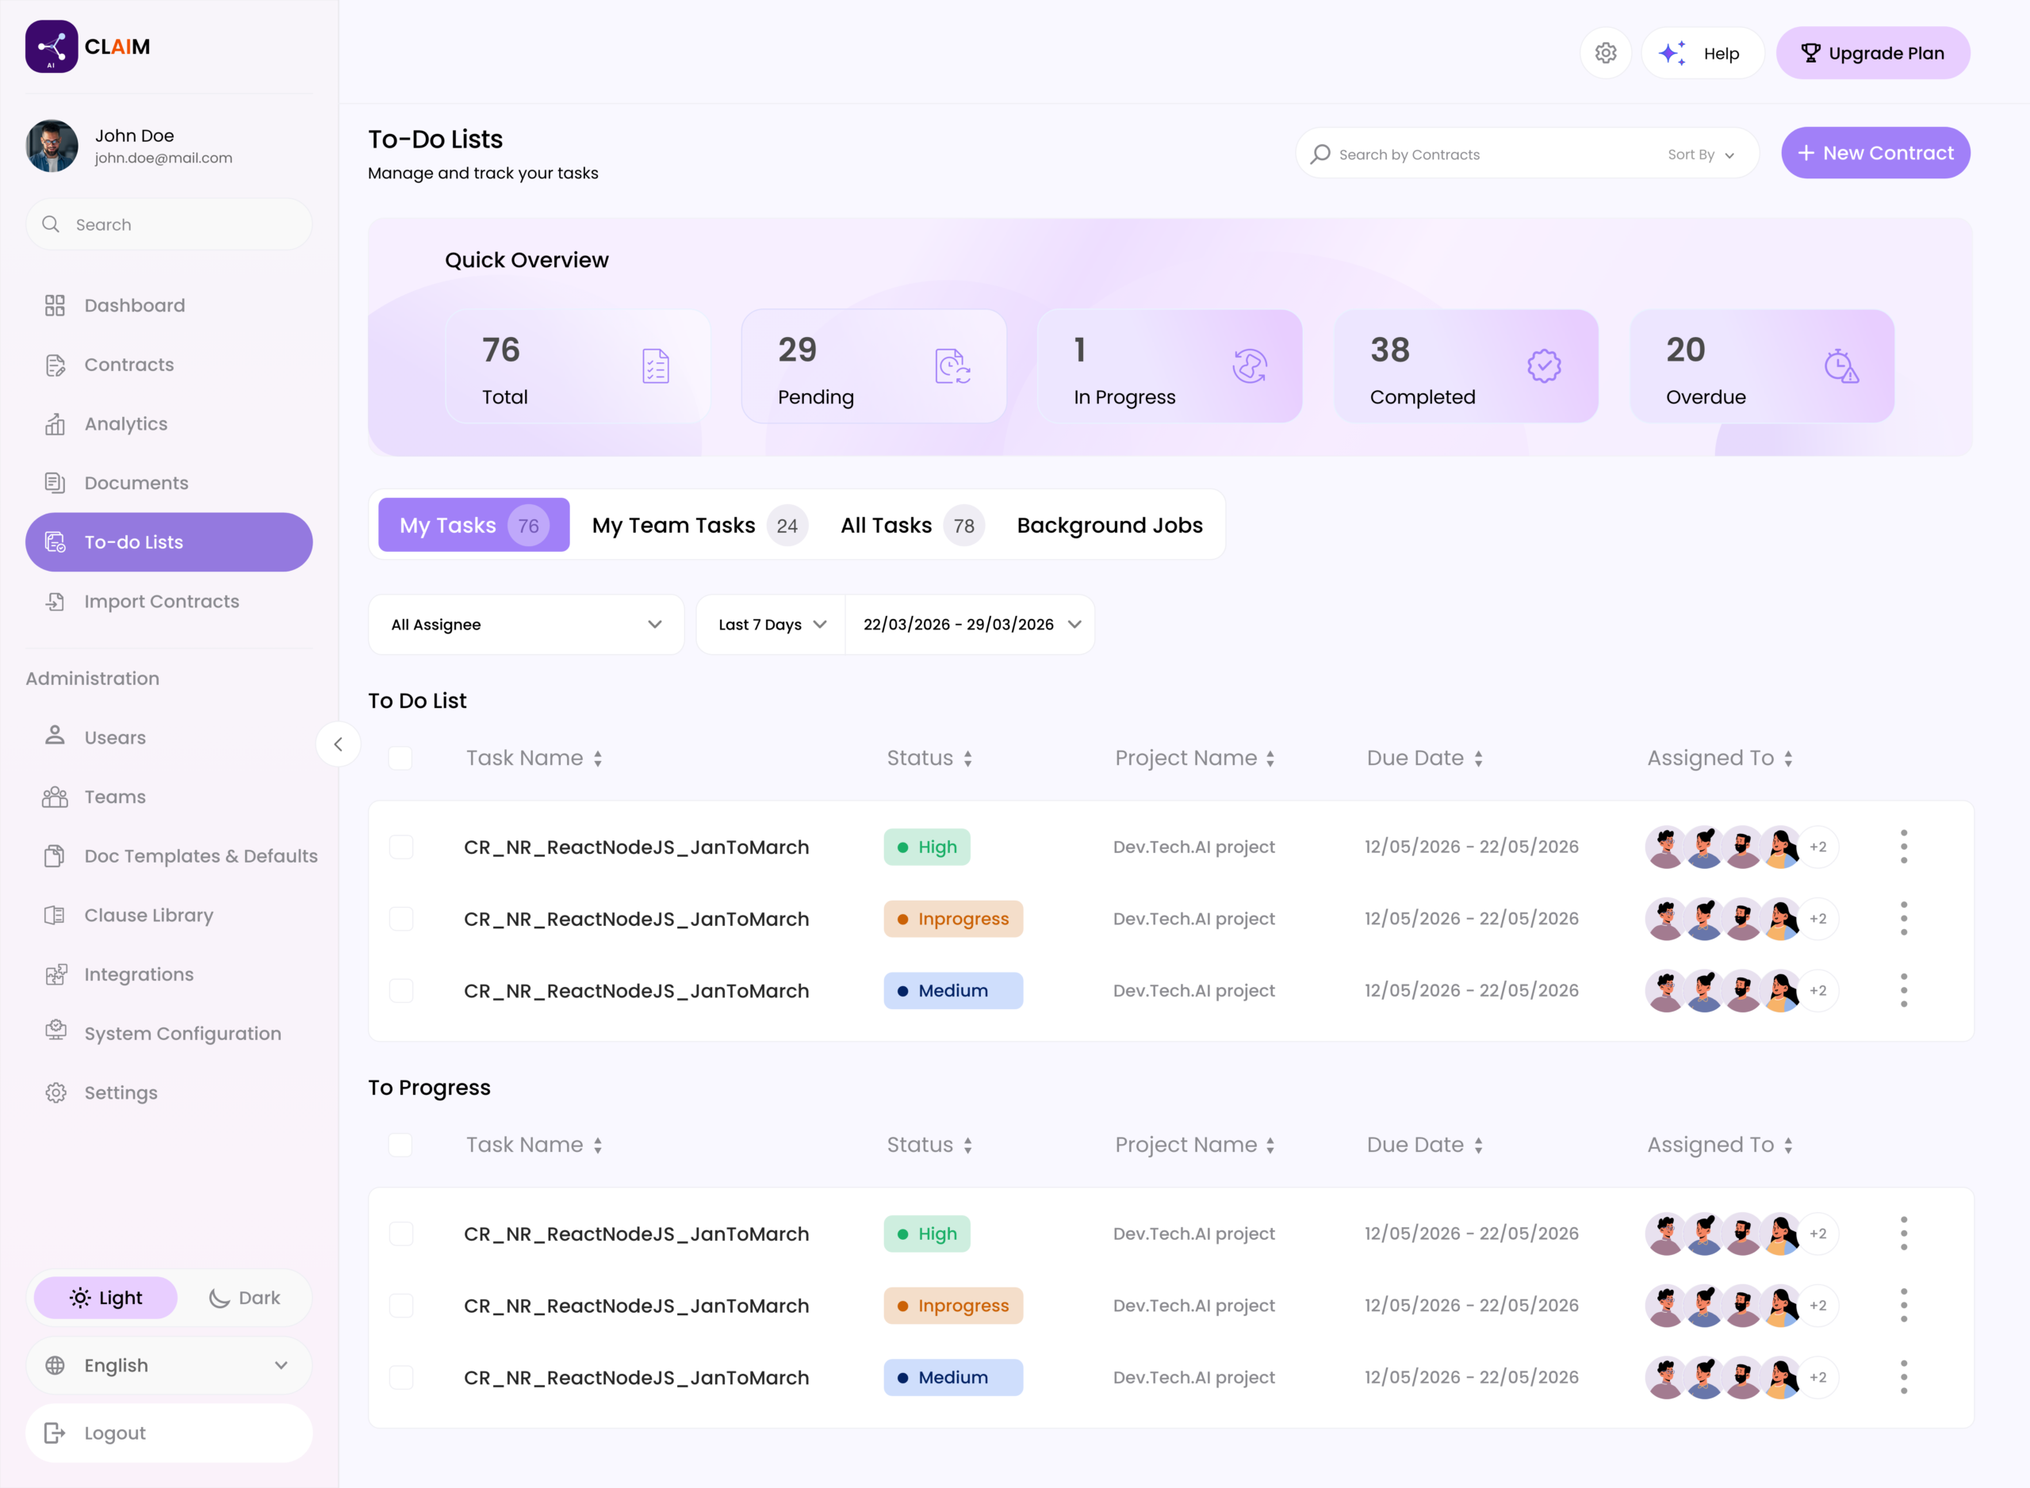
Task: Click the Overdue timer warning icon
Action: (1840, 366)
